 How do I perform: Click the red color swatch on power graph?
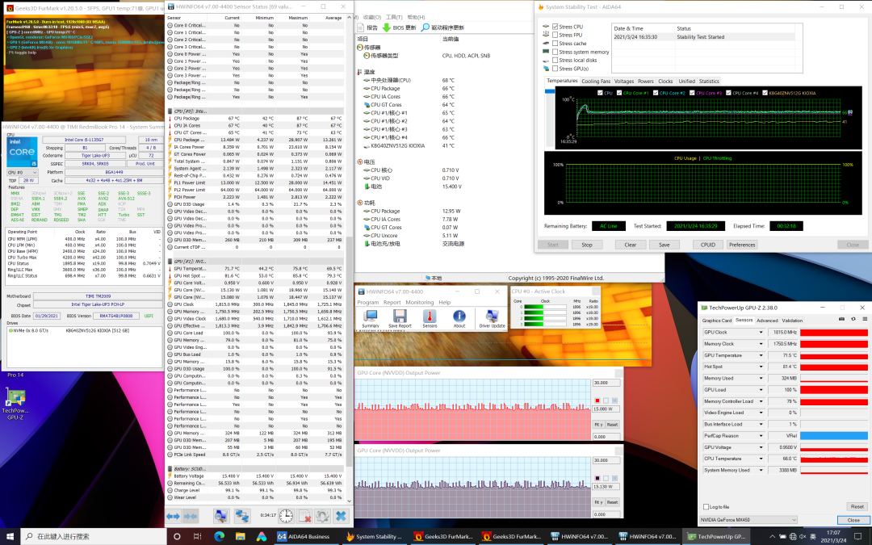pos(597,400)
